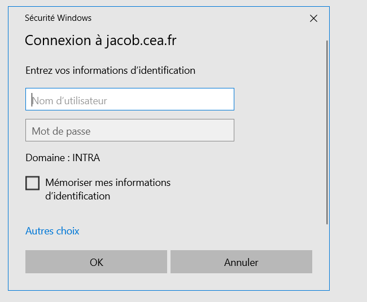Click the empty dialog area below the Annuler button
This screenshot has height=302, width=367.
[169, 283]
